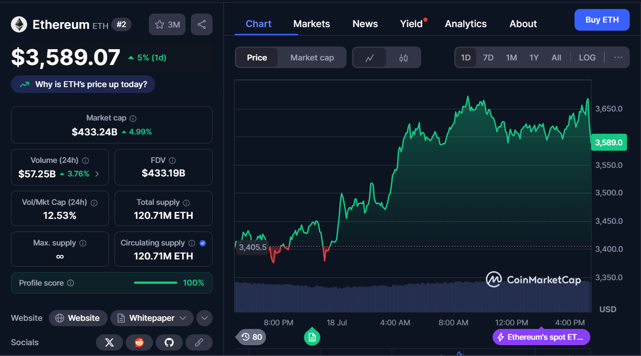Open Volume (24h) details arrow
The width and height of the screenshot is (641, 356).
97,174
